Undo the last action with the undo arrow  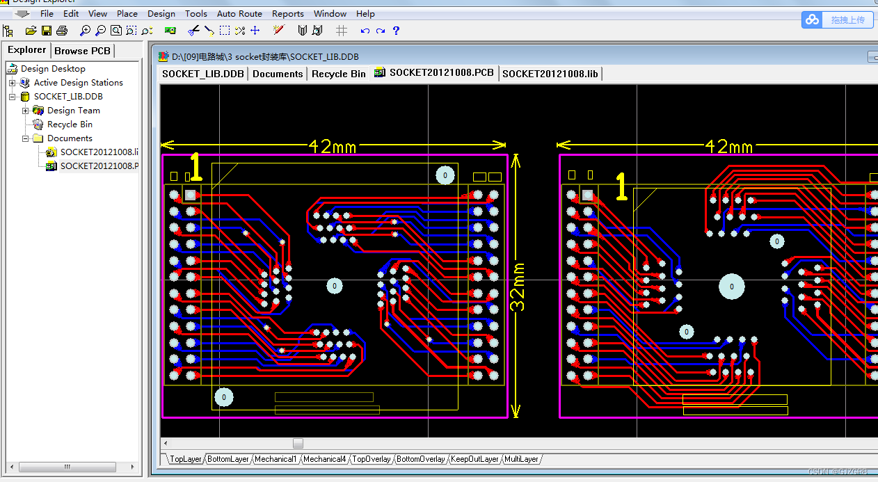(x=364, y=30)
